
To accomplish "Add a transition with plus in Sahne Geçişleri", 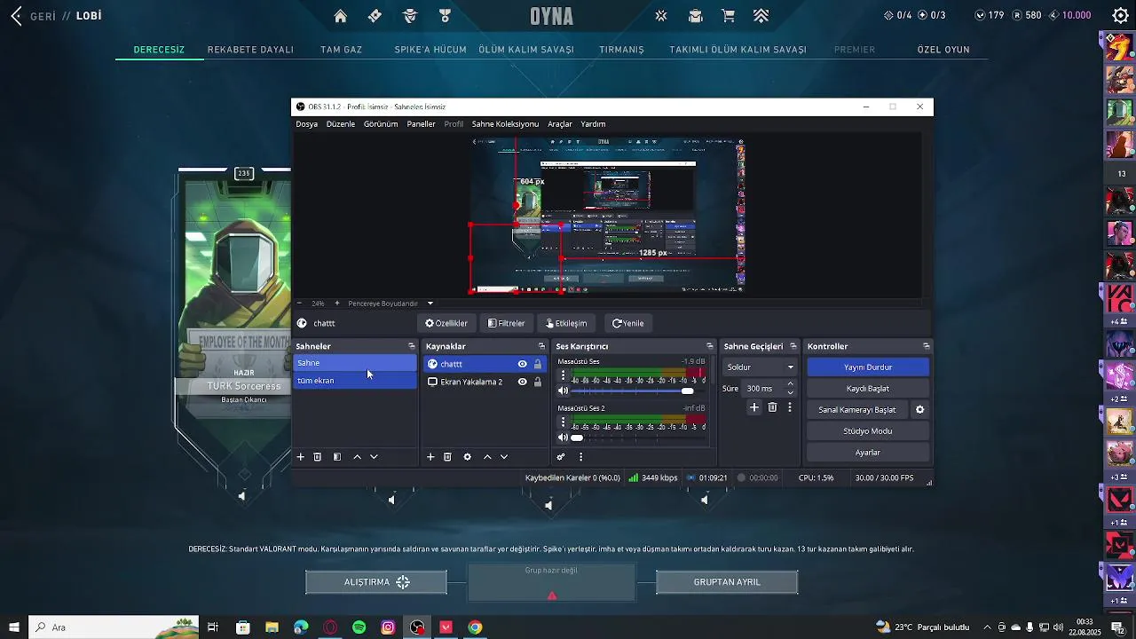I will [754, 407].
